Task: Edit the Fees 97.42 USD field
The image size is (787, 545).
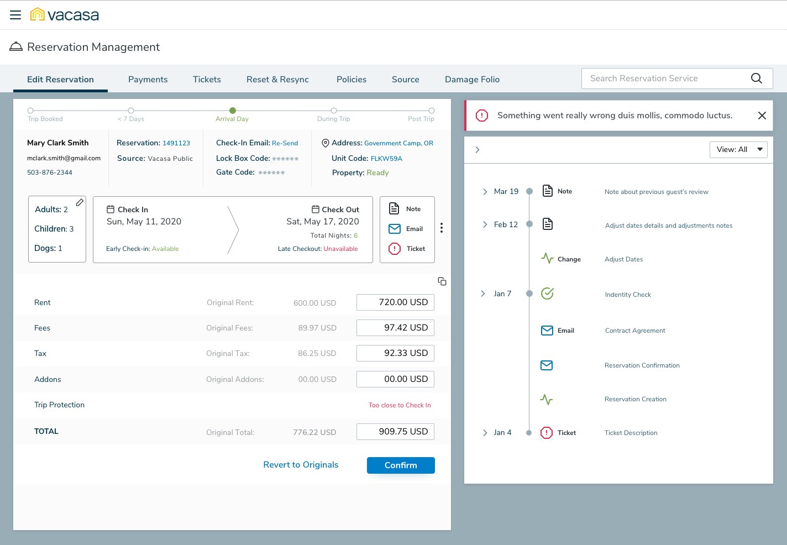Action: (x=395, y=328)
